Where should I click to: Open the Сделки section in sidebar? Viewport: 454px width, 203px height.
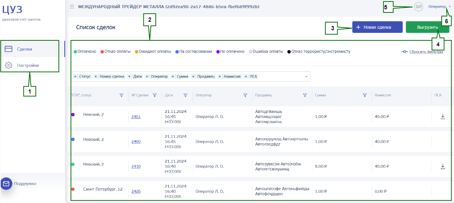click(x=33, y=49)
